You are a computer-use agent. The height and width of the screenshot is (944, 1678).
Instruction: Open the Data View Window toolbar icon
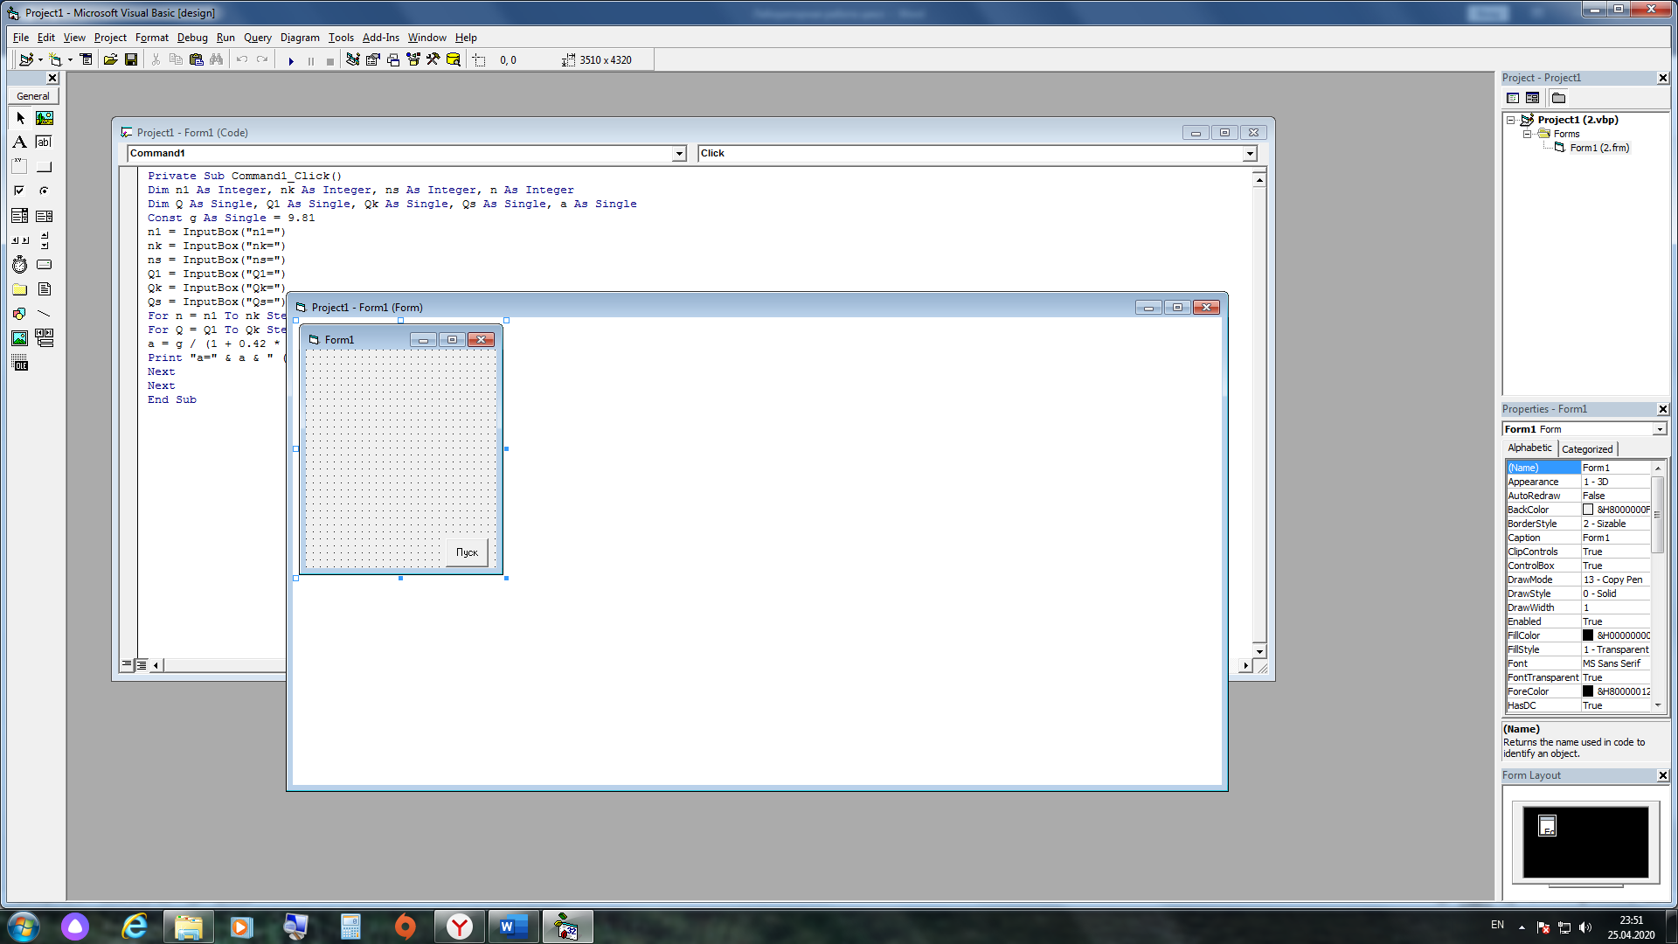click(x=454, y=59)
